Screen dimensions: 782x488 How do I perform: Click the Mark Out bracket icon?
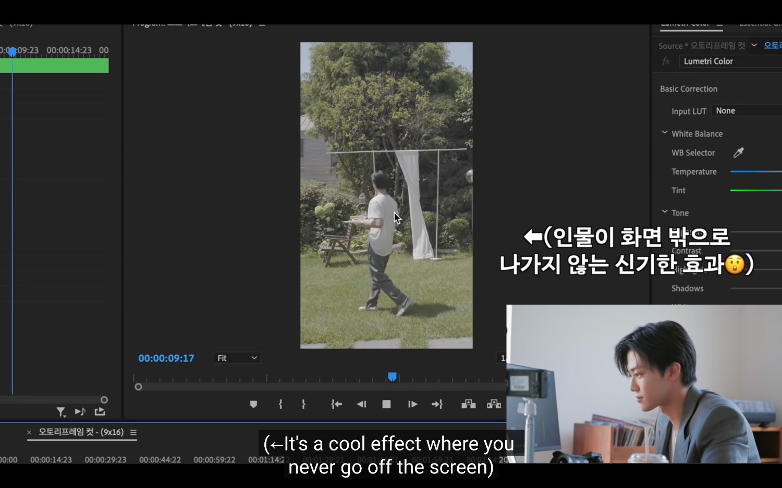pos(303,404)
